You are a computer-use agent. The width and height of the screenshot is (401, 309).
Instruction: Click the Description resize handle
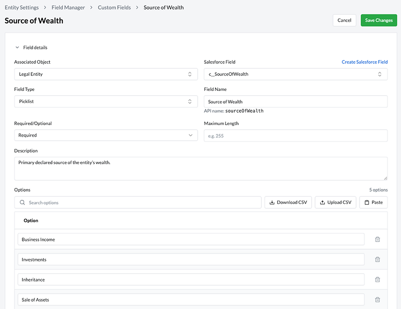coord(385,178)
